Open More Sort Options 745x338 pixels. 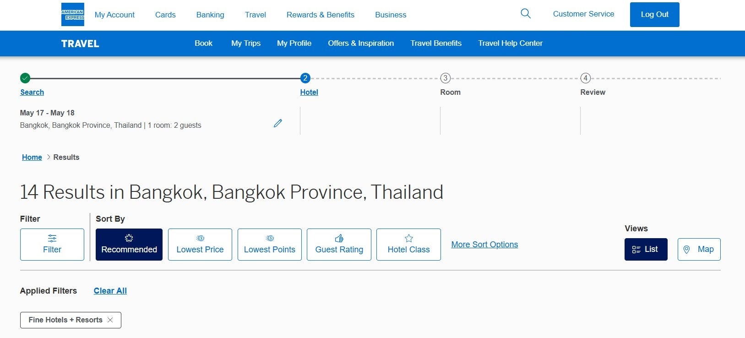click(484, 245)
